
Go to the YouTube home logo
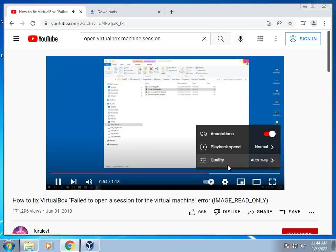coord(43,39)
